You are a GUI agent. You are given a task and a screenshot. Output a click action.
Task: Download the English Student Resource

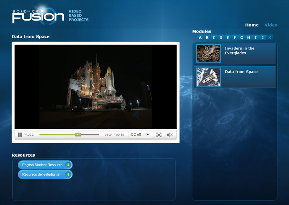coord(42,165)
